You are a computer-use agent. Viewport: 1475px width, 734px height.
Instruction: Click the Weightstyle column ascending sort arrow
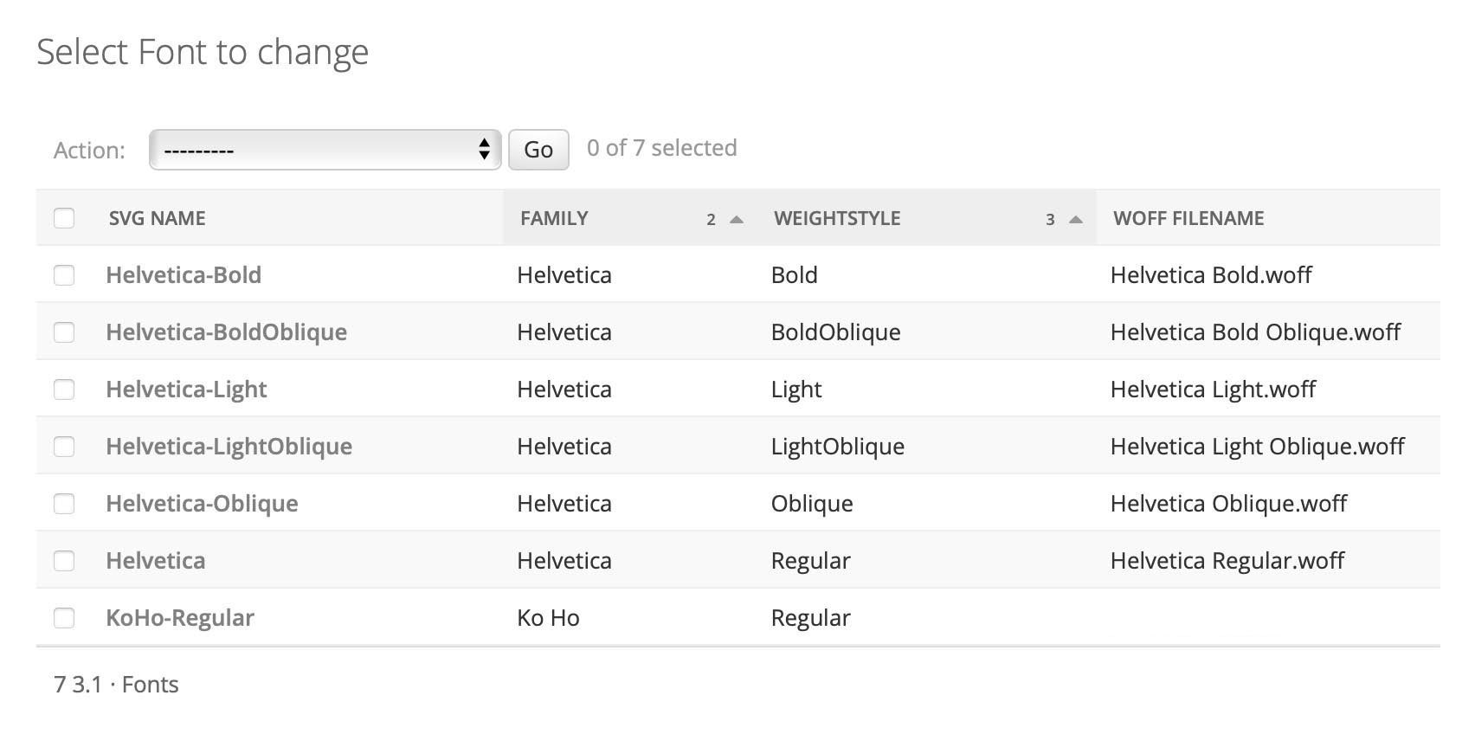click(1076, 220)
